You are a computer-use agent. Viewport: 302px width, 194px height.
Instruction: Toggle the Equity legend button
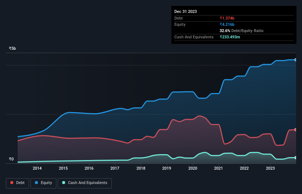[x=43, y=183]
